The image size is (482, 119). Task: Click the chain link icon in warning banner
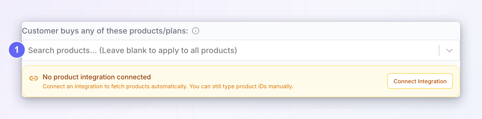click(x=34, y=78)
